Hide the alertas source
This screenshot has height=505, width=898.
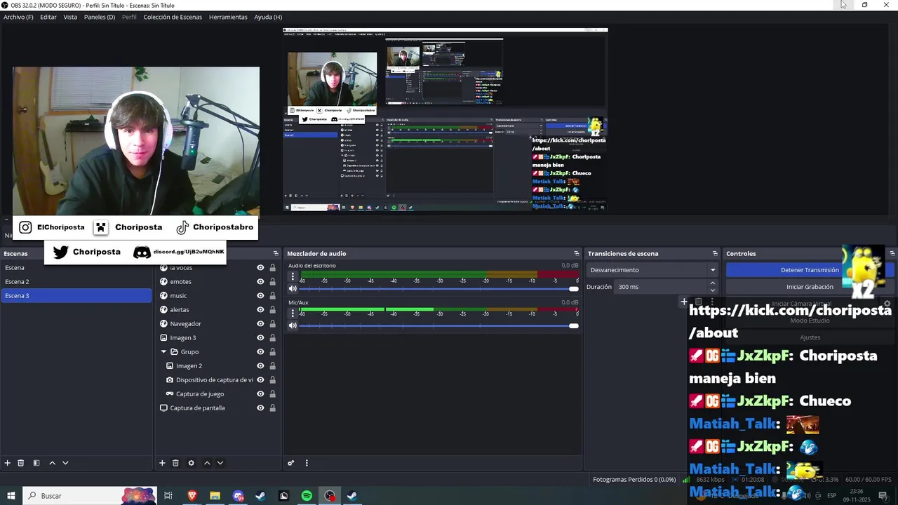[260, 309]
